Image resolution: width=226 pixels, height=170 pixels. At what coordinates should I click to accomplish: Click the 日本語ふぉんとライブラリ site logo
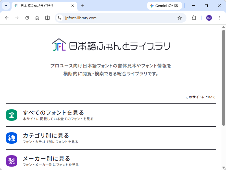[x=111, y=45]
